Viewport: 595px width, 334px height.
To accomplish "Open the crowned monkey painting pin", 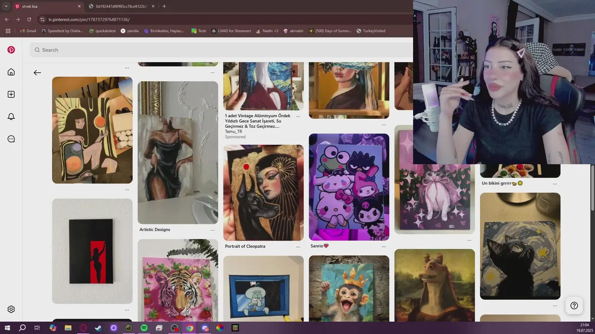I will [x=349, y=288].
